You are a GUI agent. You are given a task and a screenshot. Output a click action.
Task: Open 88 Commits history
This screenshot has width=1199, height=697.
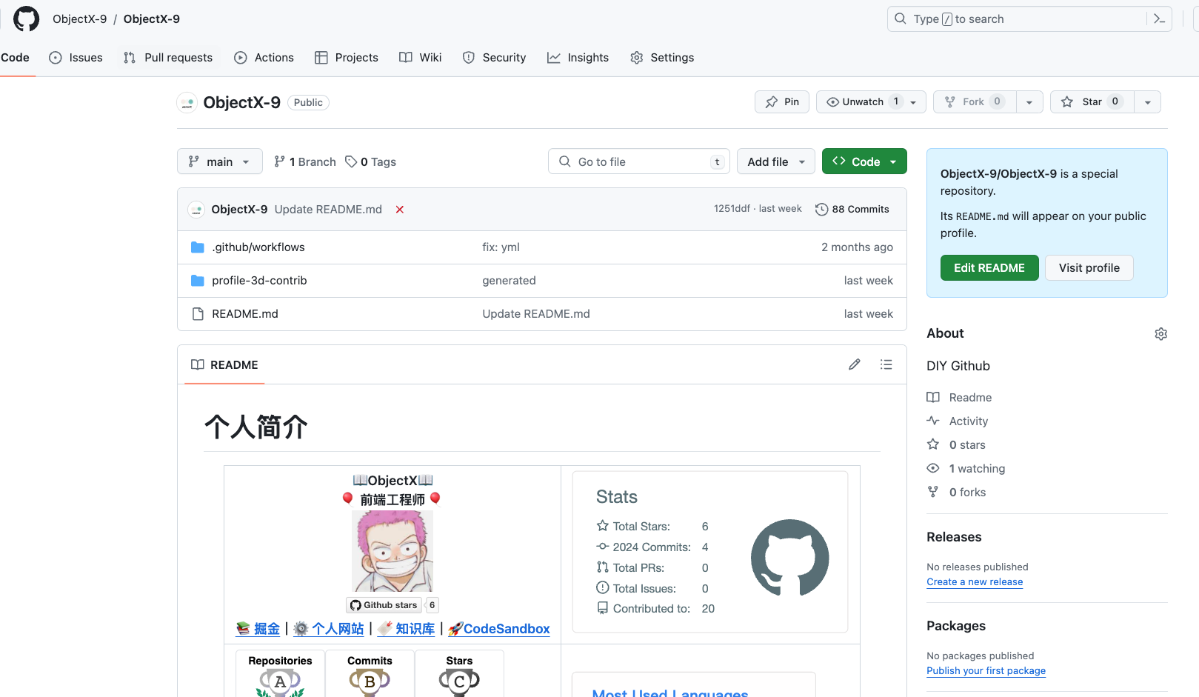[x=852, y=210]
